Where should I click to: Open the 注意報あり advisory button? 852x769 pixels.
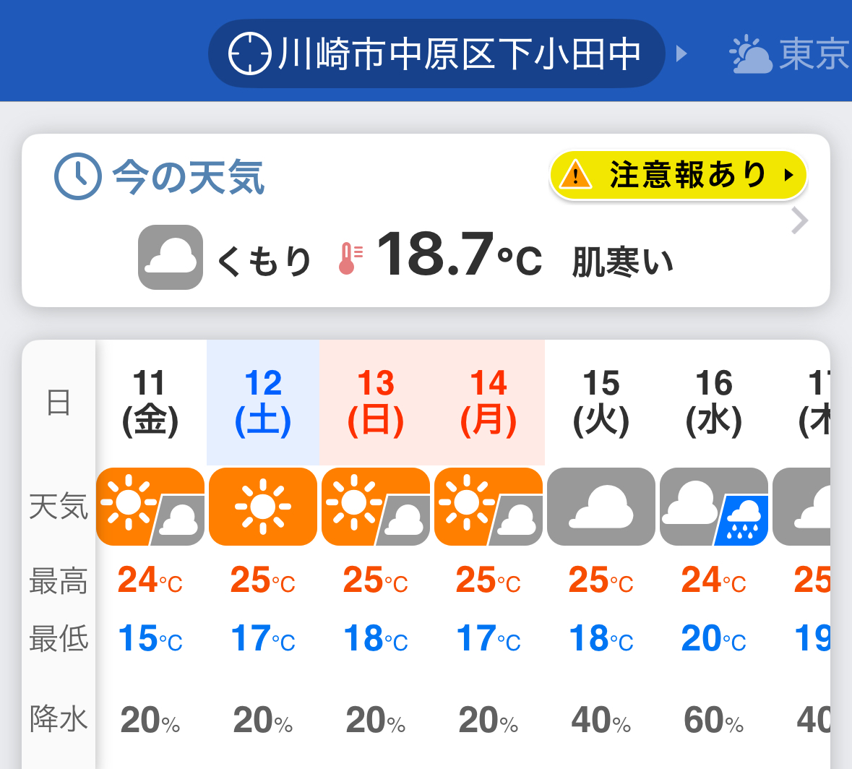678,175
